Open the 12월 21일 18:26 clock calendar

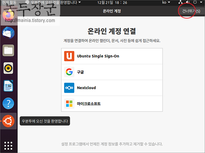(x=112, y=3)
